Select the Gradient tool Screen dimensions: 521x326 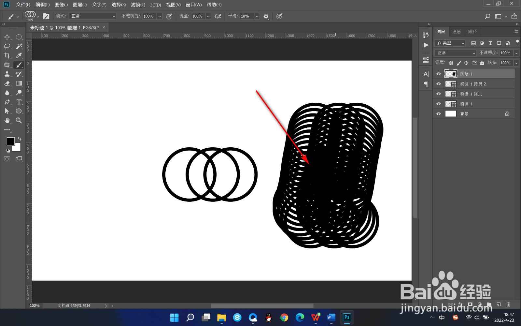coord(19,83)
